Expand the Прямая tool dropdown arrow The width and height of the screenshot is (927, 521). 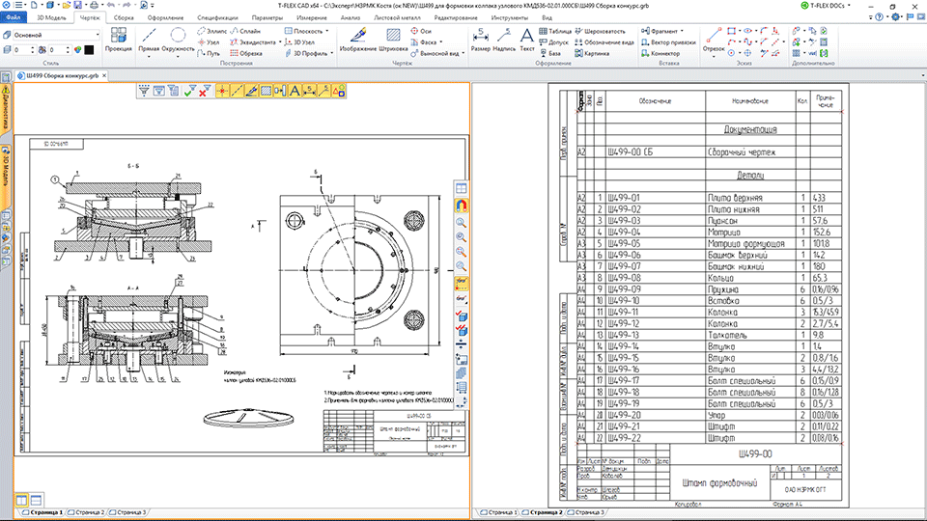149,57
